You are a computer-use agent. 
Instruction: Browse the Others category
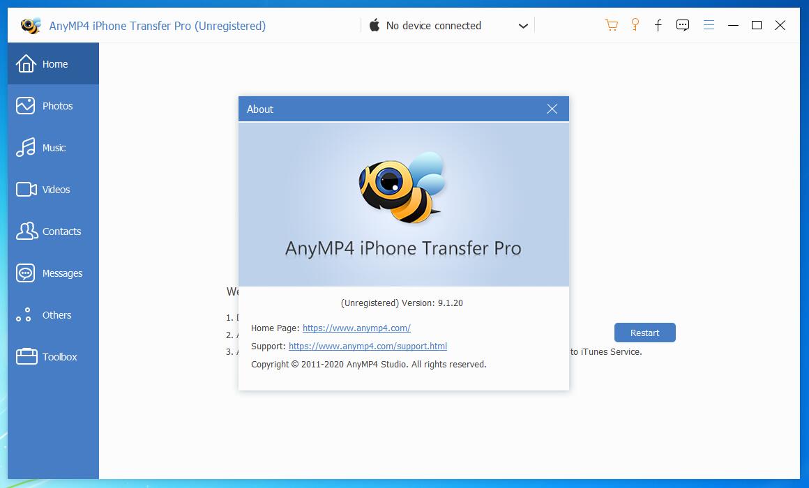click(x=52, y=314)
